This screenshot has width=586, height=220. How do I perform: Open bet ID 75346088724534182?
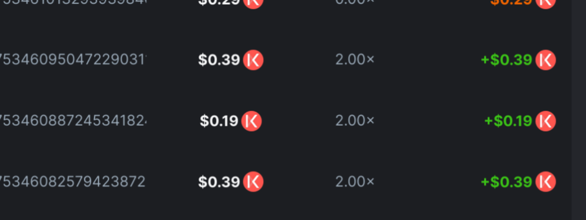[x=73, y=121]
